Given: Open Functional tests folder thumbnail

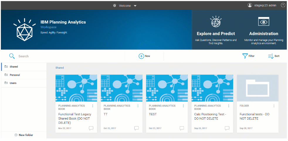Looking at the screenshot, I should tap(258, 88).
